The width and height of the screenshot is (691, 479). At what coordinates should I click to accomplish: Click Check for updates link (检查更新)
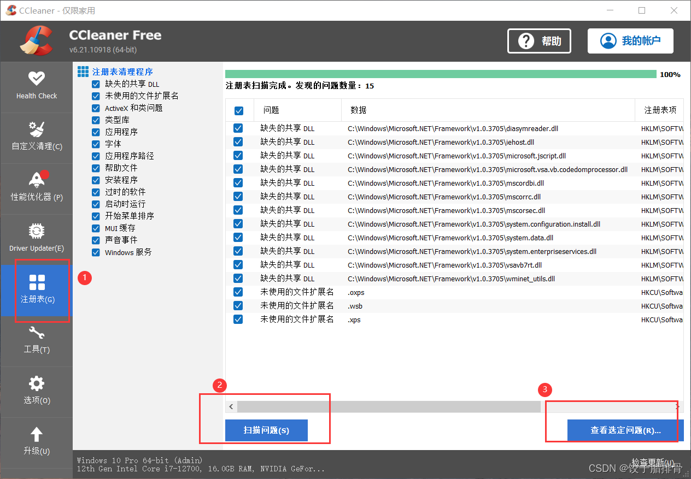click(x=653, y=462)
